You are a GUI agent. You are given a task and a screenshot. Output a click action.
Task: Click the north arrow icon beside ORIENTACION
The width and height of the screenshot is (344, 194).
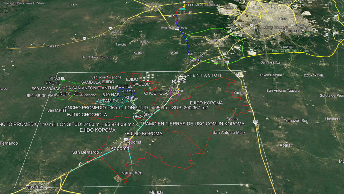coord(182,76)
